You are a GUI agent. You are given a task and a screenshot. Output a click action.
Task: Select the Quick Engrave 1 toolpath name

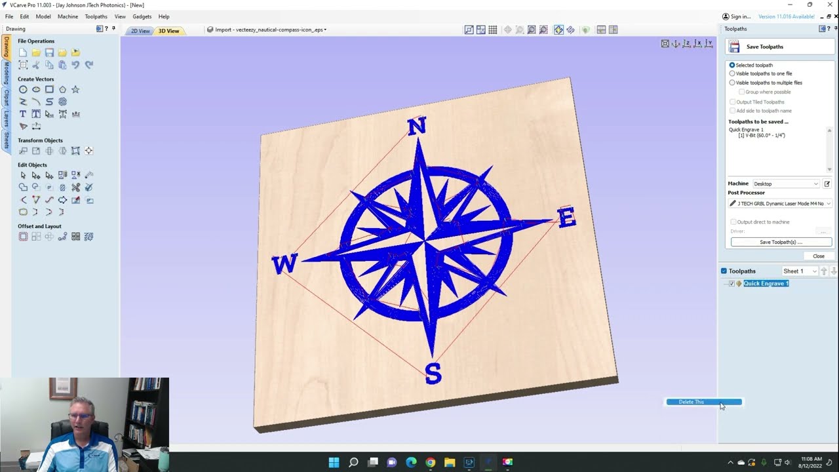coord(766,284)
